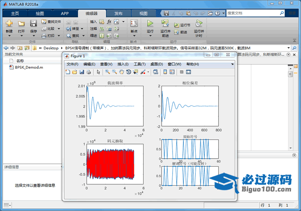Select the Data Cursor tool in Figure 1
Viewport: 301px width, 211px height.
coord(136,72)
